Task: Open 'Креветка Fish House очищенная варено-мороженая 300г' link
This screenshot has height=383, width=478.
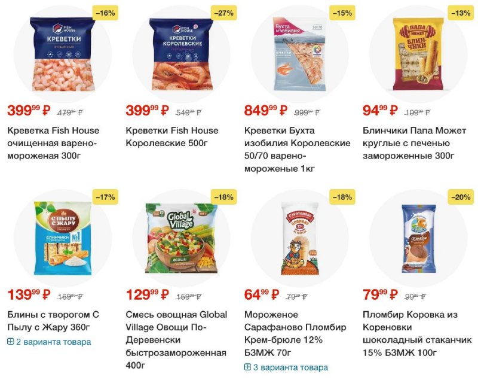Action: 53,143
